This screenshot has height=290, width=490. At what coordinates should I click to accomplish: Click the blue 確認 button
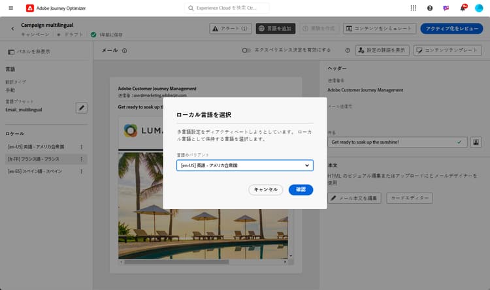click(301, 189)
